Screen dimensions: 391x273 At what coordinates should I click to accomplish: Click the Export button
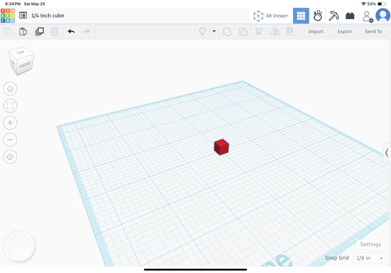pos(345,31)
